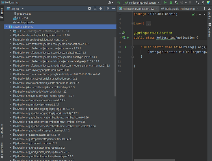Expand folded import block on line 3
The width and height of the screenshot is (212, 161).
pos(133,23)
